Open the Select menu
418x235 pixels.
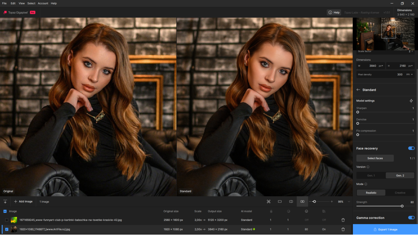tap(31, 3)
